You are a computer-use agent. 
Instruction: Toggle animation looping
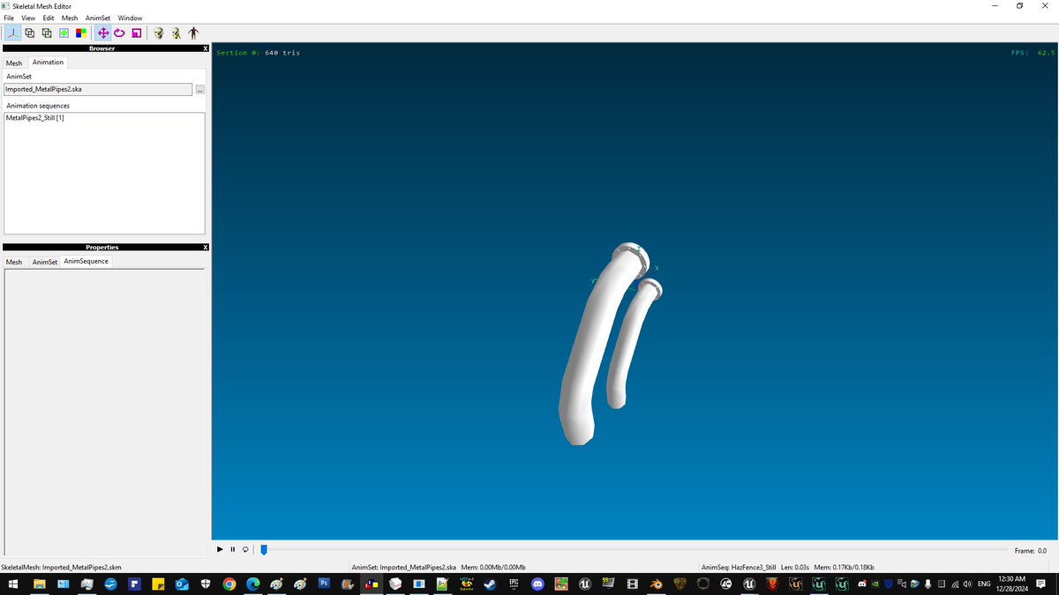pos(244,549)
